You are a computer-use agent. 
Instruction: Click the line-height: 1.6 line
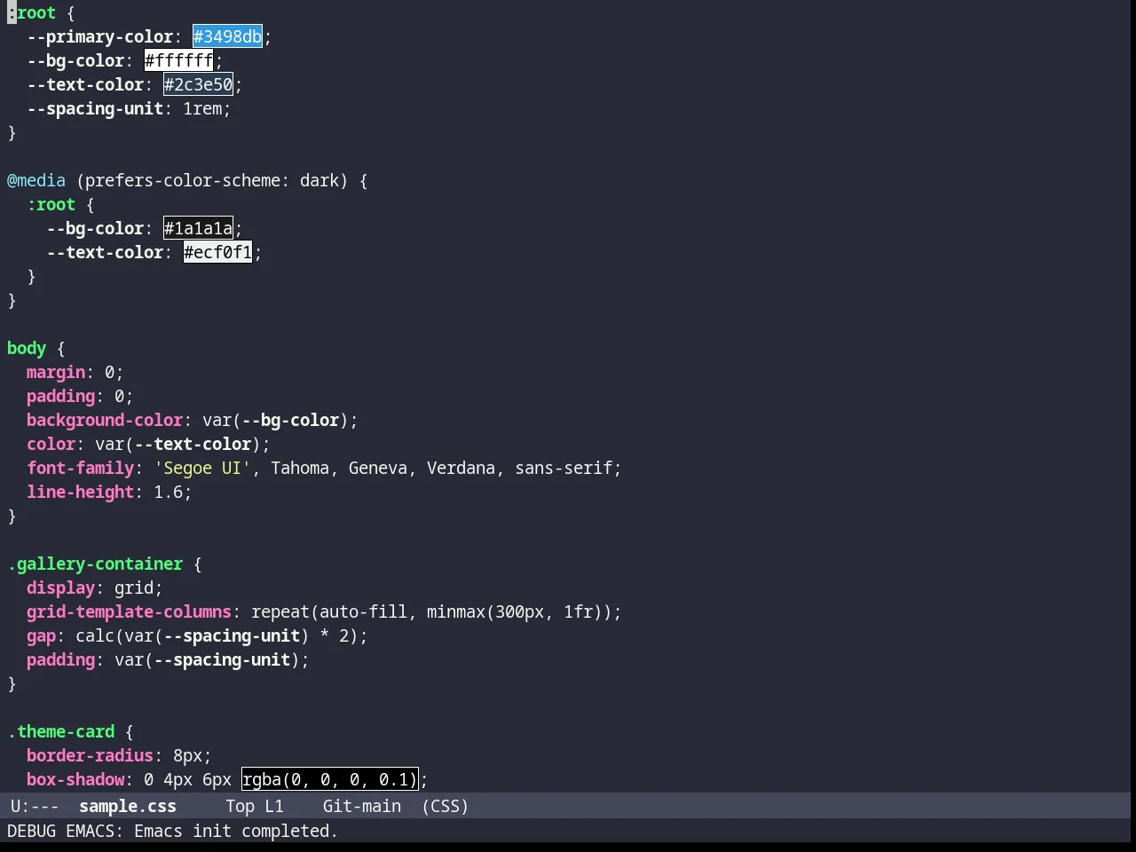pyautogui.click(x=109, y=492)
